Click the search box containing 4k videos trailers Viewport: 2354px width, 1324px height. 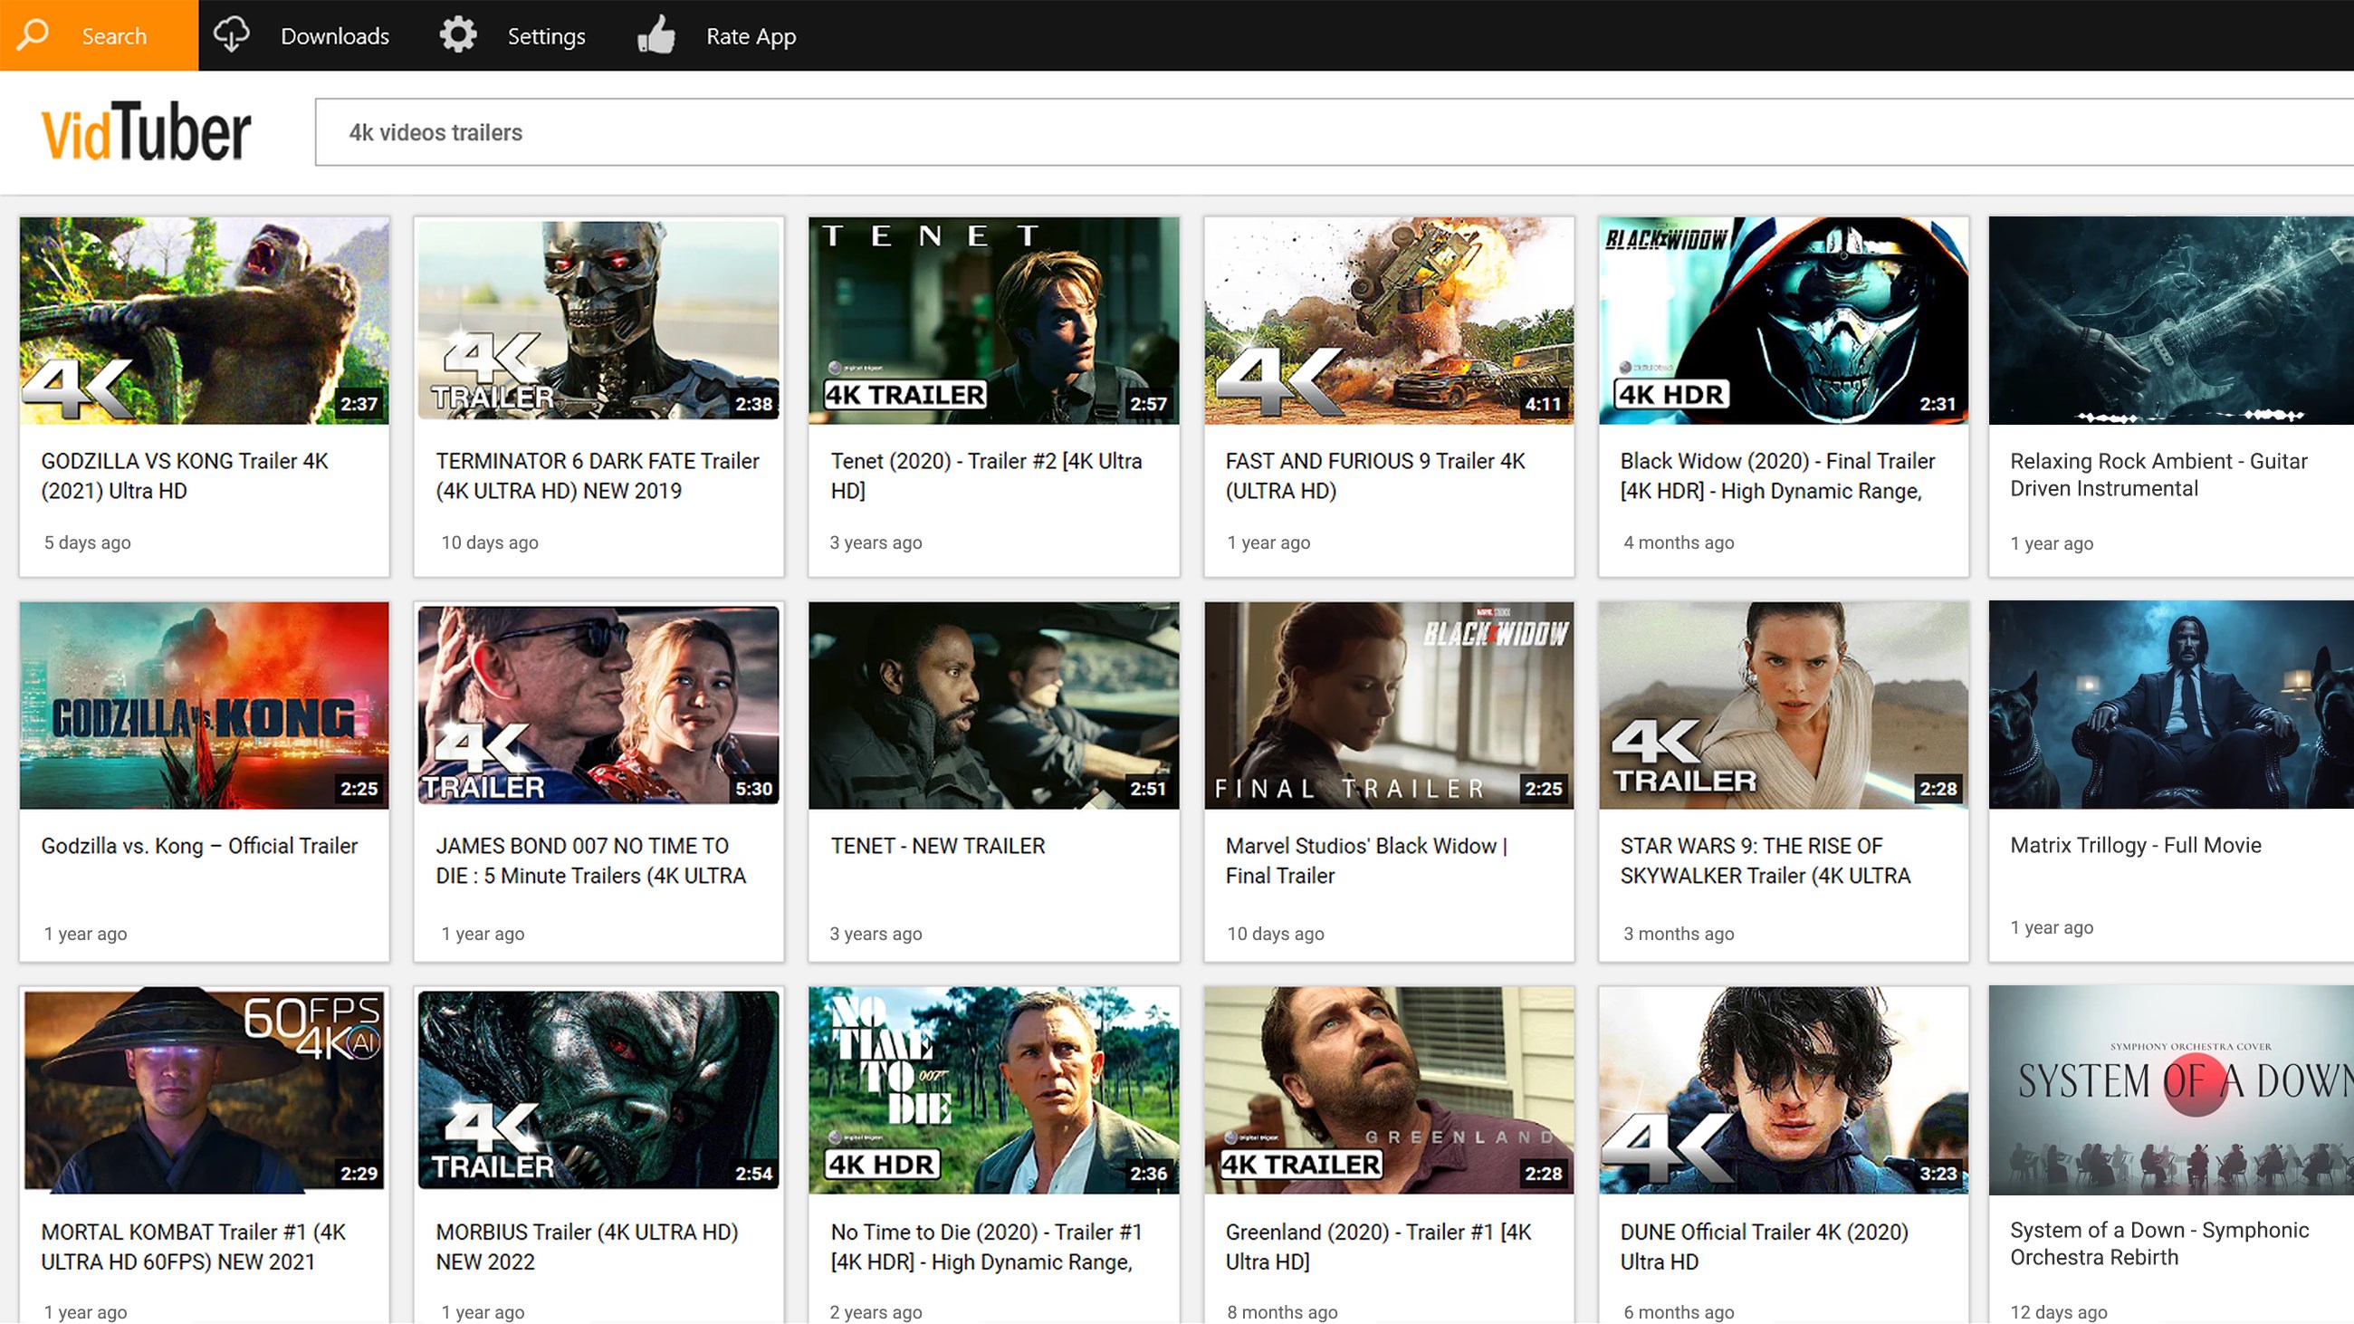click(x=1335, y=132)
